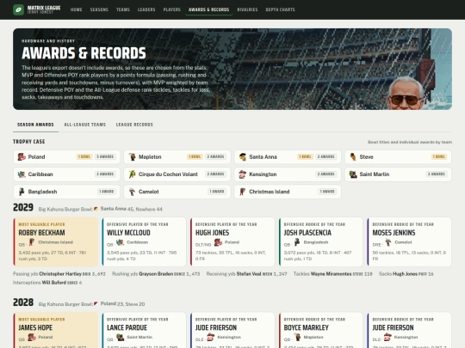
Task: Open Players in the top navigation
Action: click(x=172, y=9)
